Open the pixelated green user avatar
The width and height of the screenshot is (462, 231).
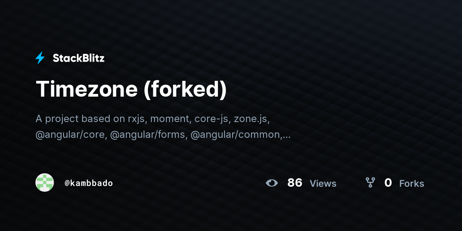(x=45, y=182)
